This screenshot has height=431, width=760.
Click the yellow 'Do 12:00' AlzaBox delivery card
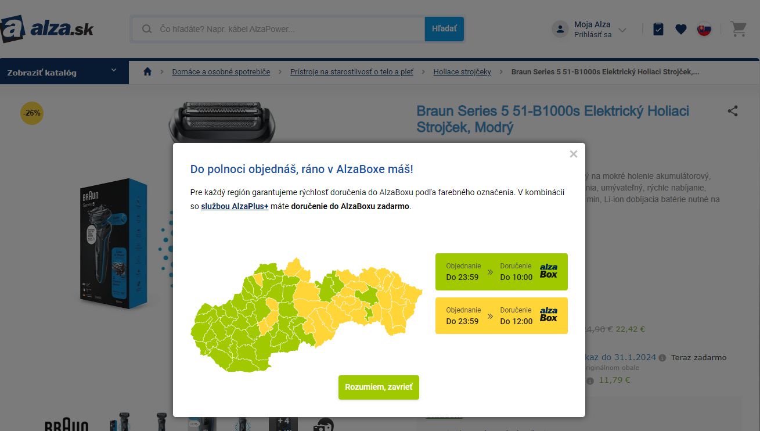(502, 315)
